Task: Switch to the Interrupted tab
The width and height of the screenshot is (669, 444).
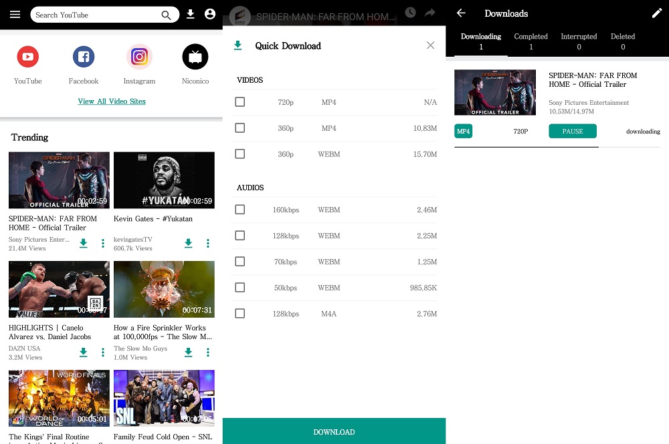Action: (579, 41)
